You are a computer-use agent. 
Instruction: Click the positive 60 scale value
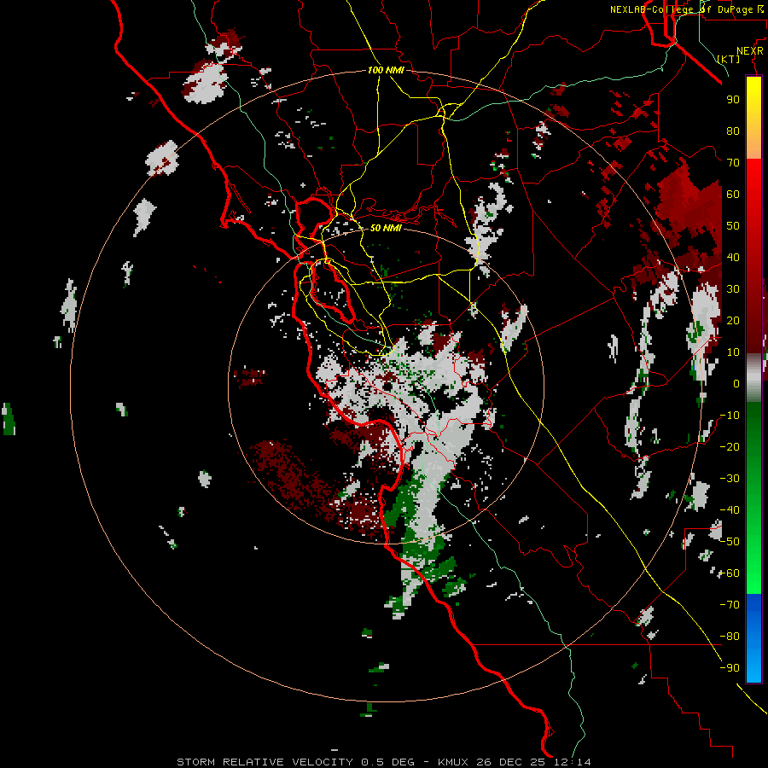733,194
